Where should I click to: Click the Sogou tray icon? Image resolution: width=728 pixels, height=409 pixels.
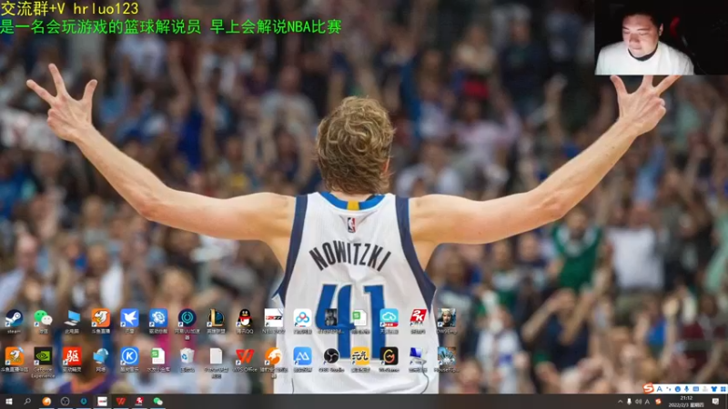[x=658, y=402]
